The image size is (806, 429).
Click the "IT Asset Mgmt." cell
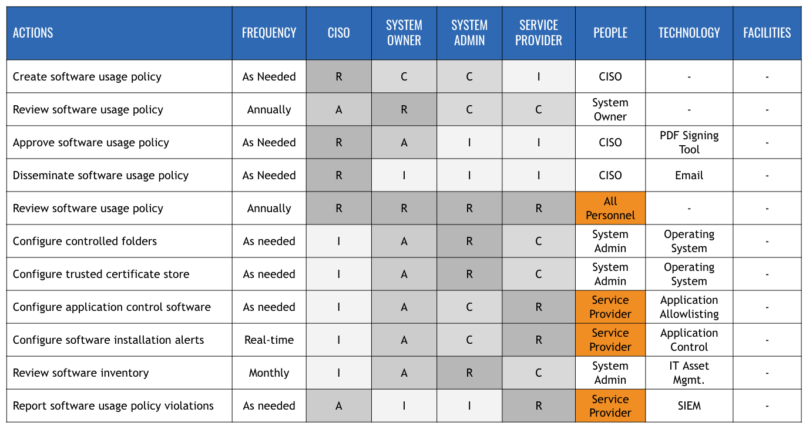689,373
